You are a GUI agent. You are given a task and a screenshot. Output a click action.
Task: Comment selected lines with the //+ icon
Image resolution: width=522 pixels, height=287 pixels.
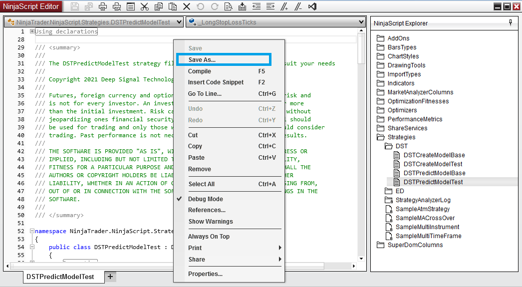[x=284, y=6]
